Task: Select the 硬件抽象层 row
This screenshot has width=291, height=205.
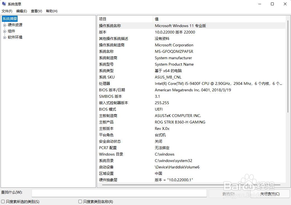Action: coord(191,180)
